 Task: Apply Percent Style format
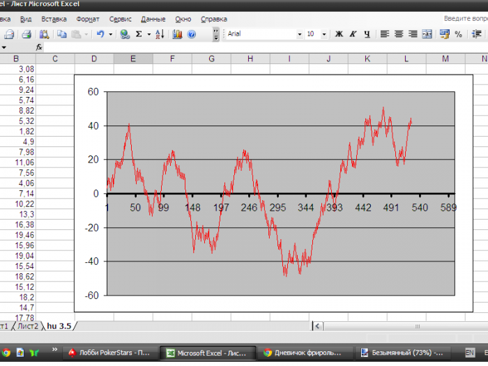tap(458, 33)
